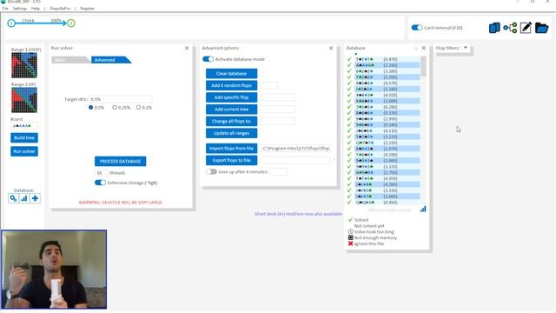Click the Add specific flop button
This screenshot has height=313, width=556.
coord(232,97)
